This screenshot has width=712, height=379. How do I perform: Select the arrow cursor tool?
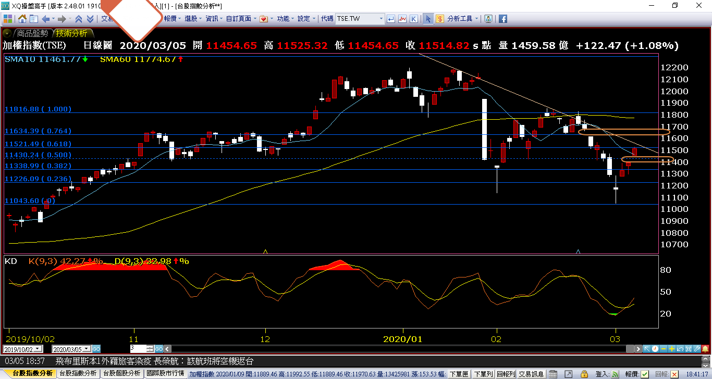428,19
